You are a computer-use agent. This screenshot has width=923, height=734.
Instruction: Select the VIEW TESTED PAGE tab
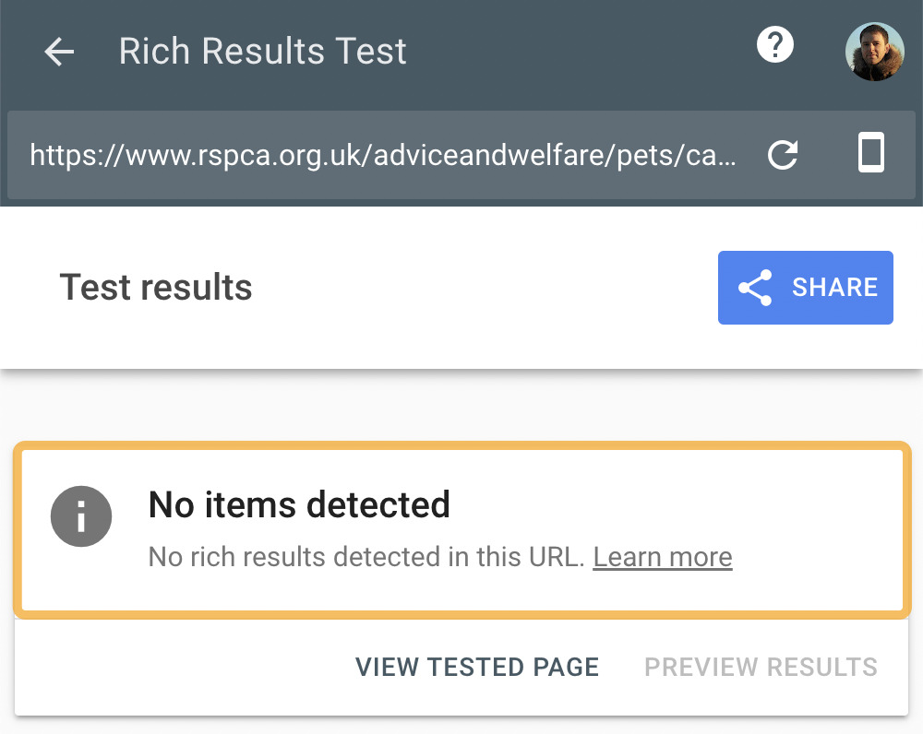[477, 667]
